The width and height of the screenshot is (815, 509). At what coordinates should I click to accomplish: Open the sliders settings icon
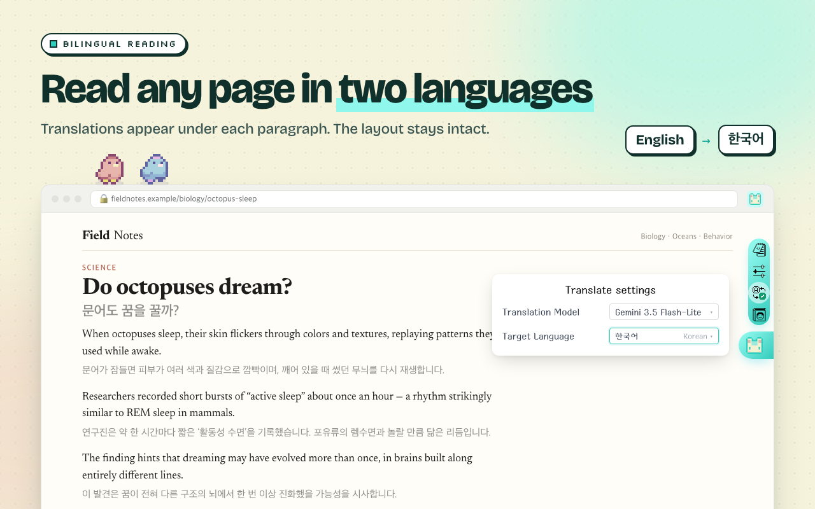coord(759,272)
